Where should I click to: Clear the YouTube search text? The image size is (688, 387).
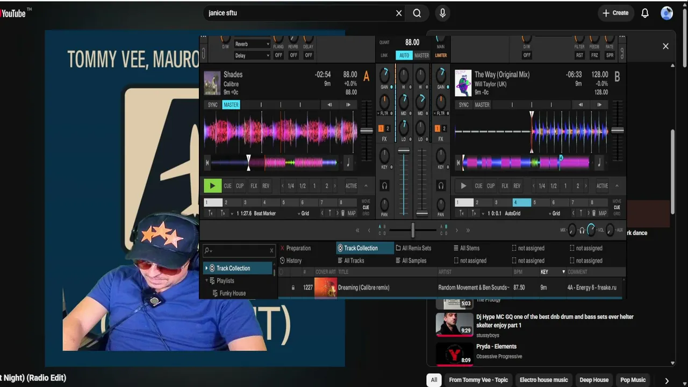399,13
